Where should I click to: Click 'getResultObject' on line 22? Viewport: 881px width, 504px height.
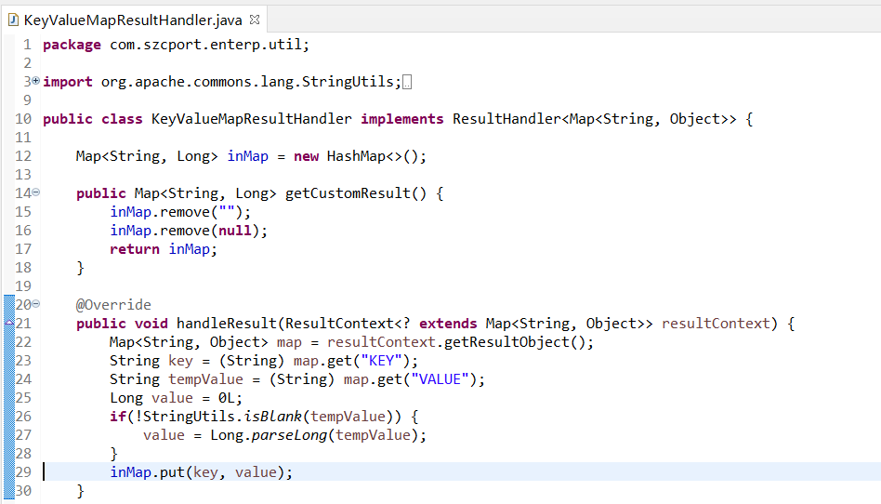(506, 342)
